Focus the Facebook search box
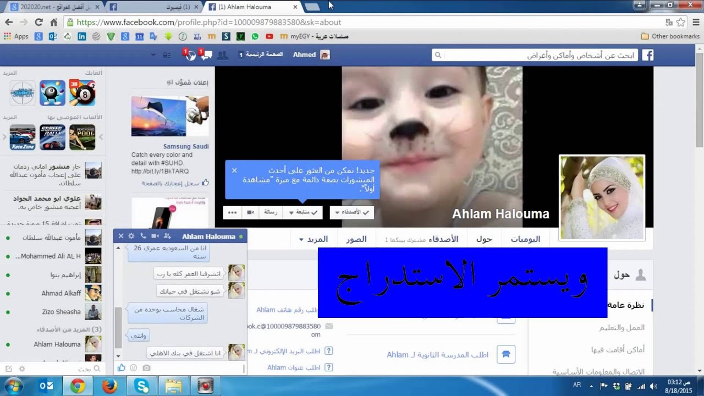This screenshot has height=396, width=704. (x=535, y=55)
